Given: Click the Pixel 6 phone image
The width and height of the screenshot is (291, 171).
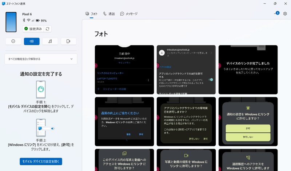Looking at the screenshot, I should [11, 22].
